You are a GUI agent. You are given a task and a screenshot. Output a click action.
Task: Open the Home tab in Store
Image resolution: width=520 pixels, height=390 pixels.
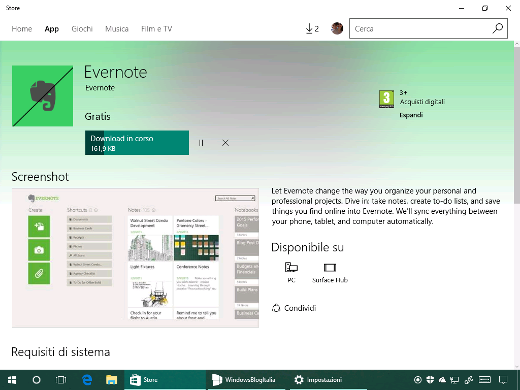[x=22, y=29]
